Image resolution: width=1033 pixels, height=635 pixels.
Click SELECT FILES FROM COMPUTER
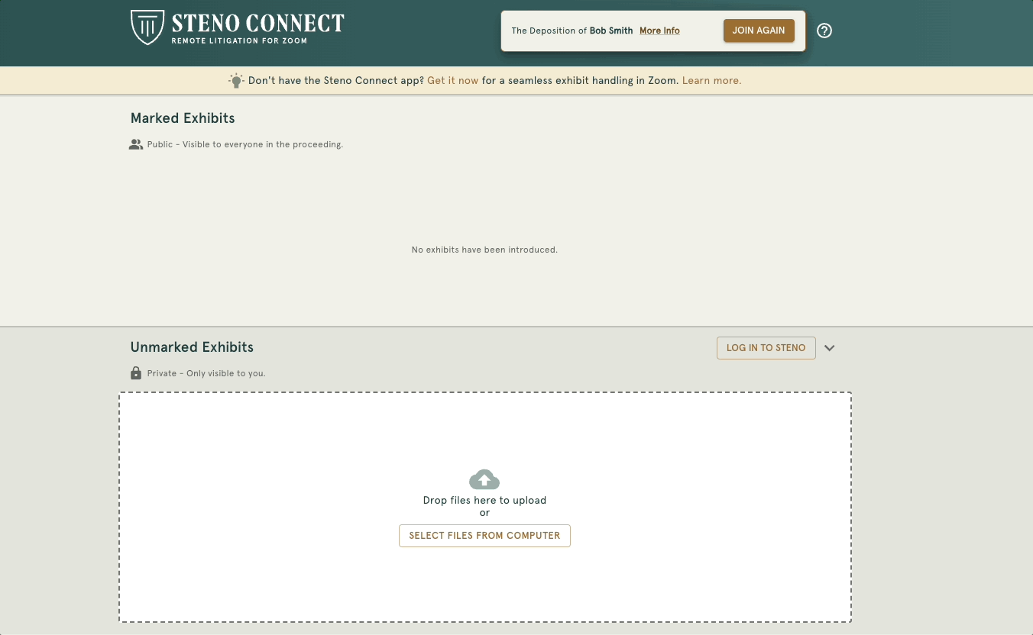point(484,535)
